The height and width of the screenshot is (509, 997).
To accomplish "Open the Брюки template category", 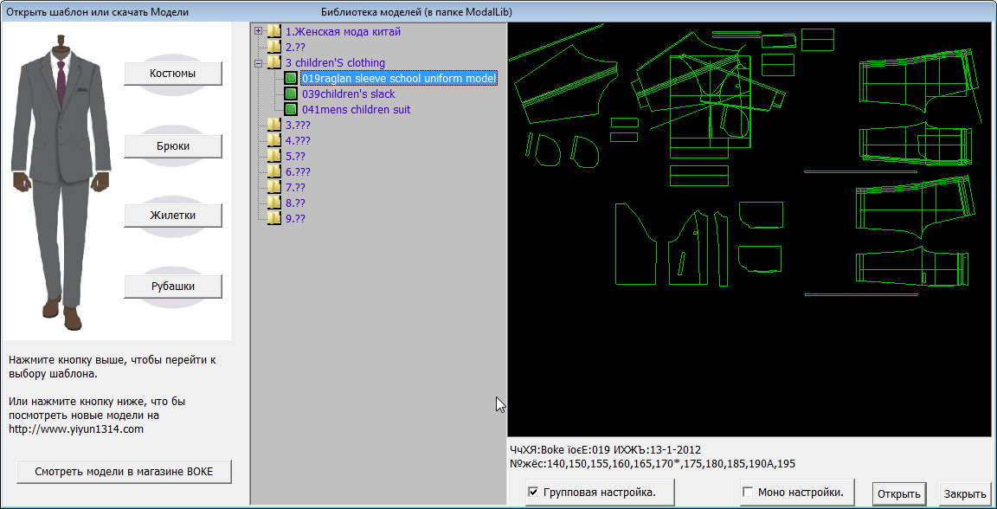I will click(173, 146).
